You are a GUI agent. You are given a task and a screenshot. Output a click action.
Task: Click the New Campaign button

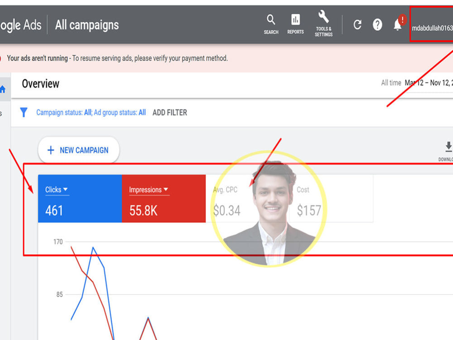78,150
